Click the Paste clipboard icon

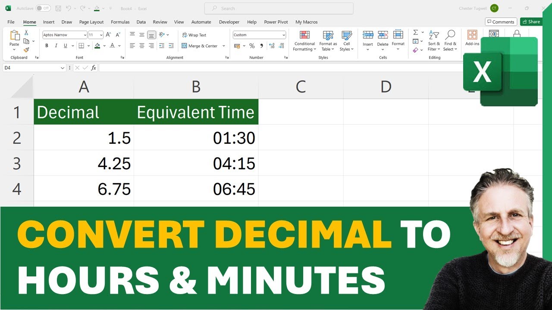tap(14, 36)
